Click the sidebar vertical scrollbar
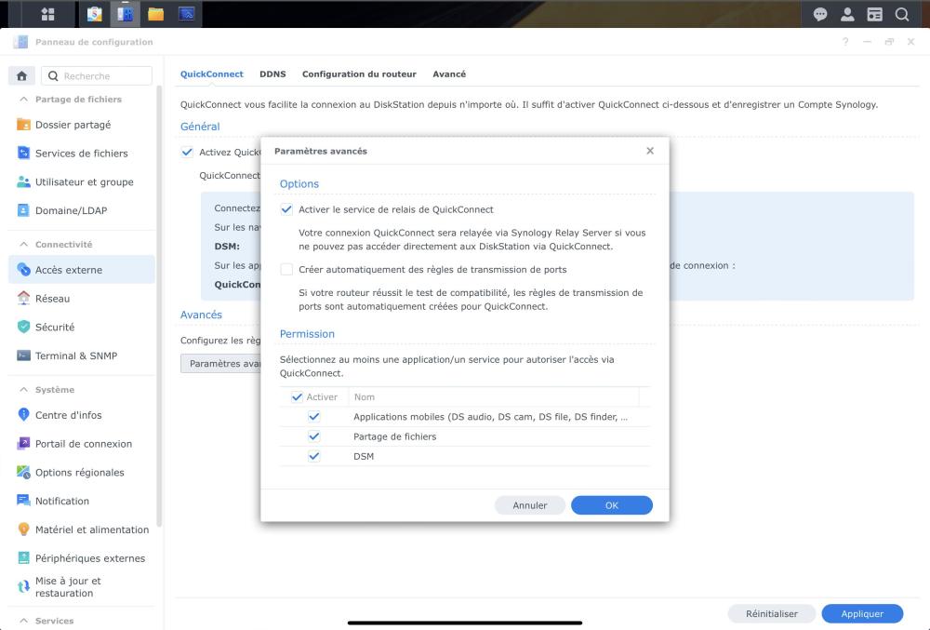 click(x=159, y=305)
